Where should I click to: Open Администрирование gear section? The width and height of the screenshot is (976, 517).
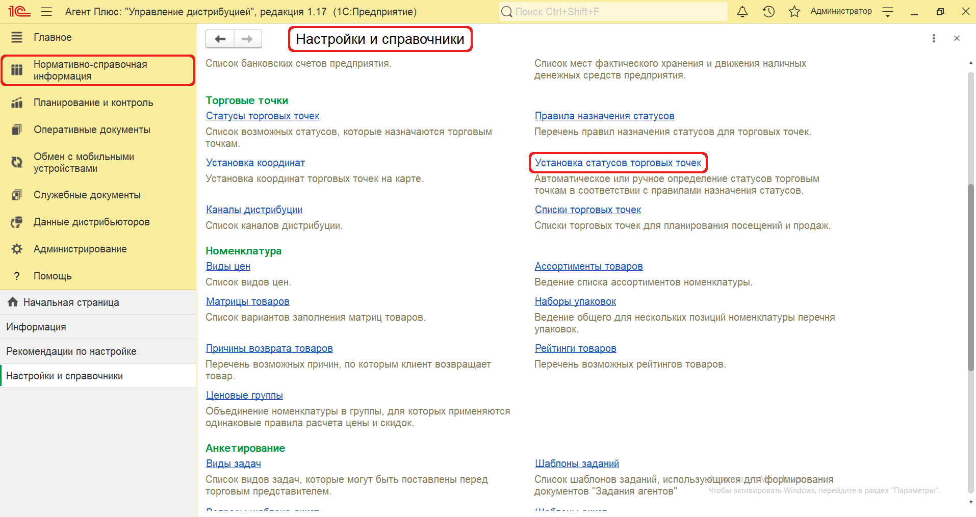coord(80,249)
